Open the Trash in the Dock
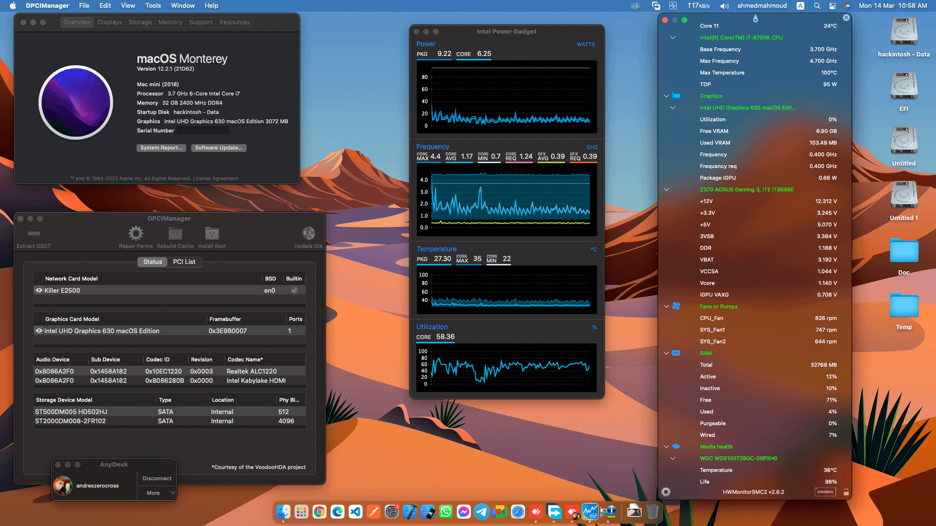Screen dimensions: 936x526 coord(652,511)
